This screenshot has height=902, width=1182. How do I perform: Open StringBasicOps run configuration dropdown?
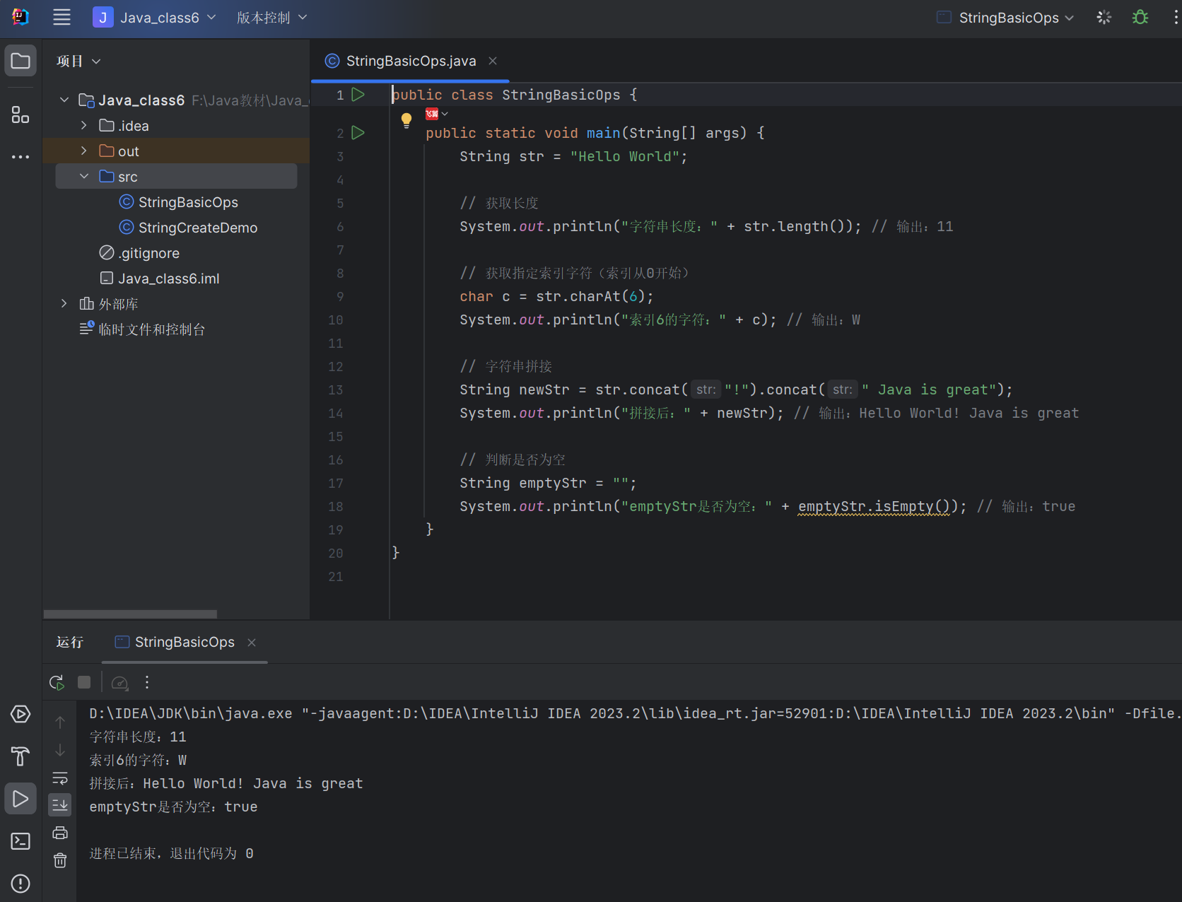click(1005, 18)
